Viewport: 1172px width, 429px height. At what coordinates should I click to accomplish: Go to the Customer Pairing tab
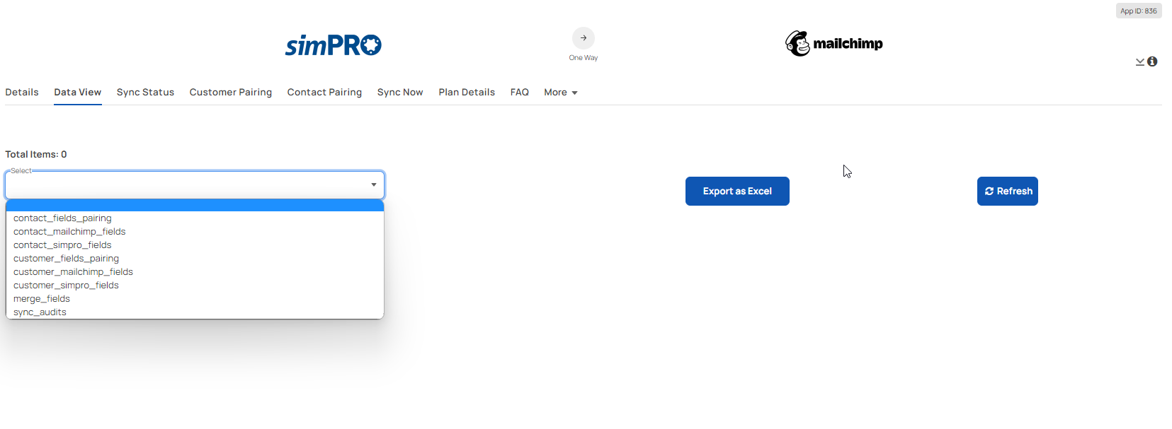click(x=231, y=93)
